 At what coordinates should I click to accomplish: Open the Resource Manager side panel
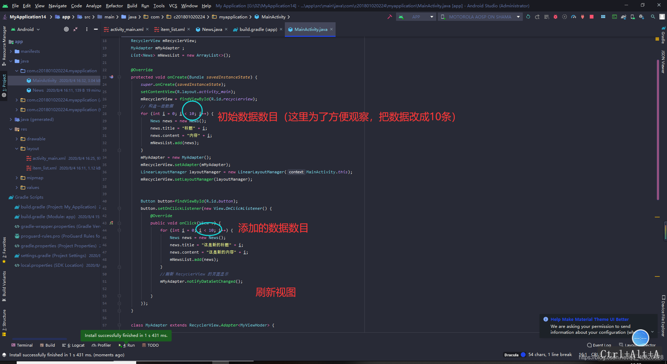point(4,45)
